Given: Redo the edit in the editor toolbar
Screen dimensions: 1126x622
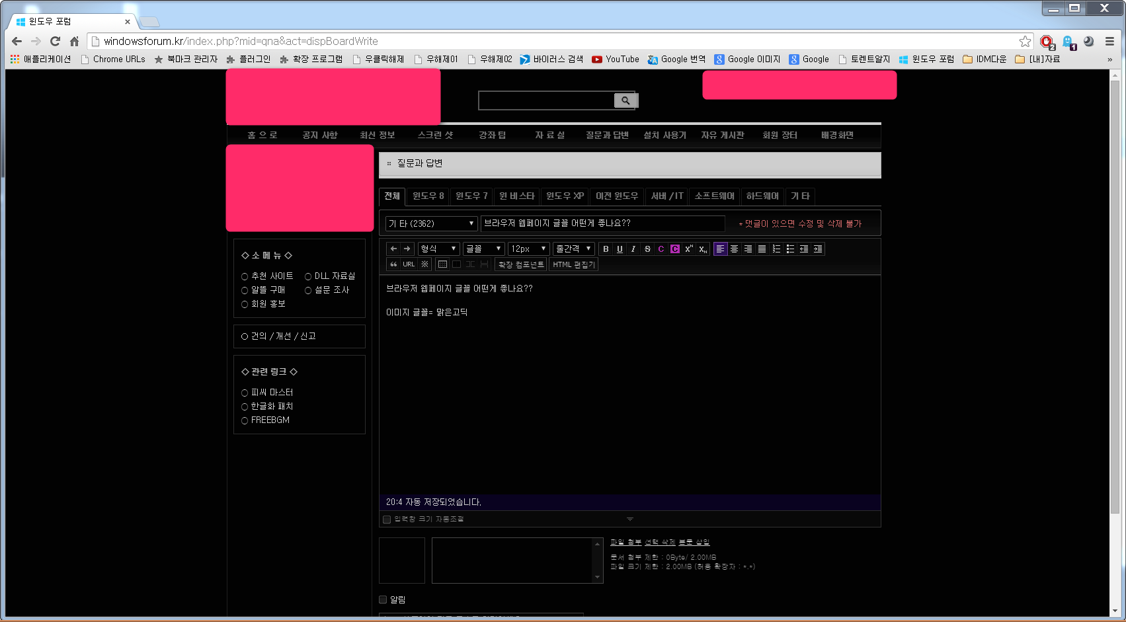Looking at the screenshot, I should [407, 249].
